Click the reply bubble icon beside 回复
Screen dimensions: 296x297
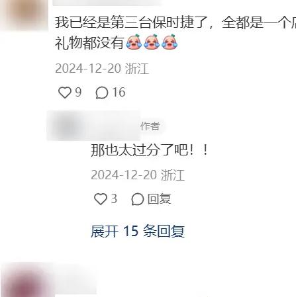tap(138, 199)
